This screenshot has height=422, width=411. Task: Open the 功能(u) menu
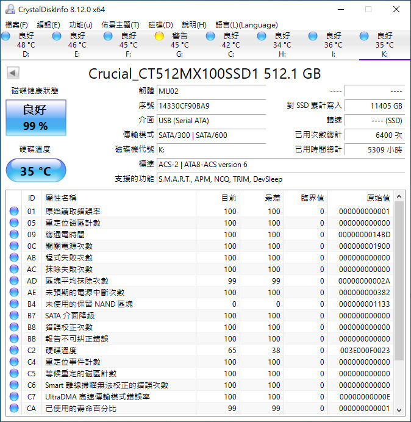80,25
